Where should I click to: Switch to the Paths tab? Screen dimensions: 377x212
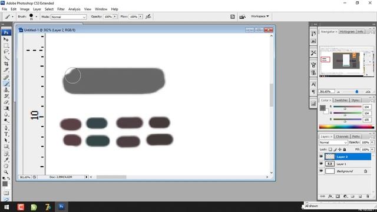point(356,136)
